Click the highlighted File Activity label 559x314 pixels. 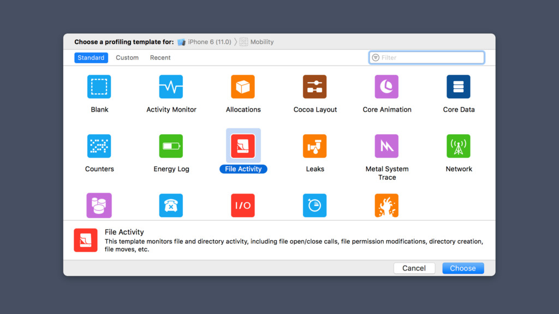coord(243,169)
